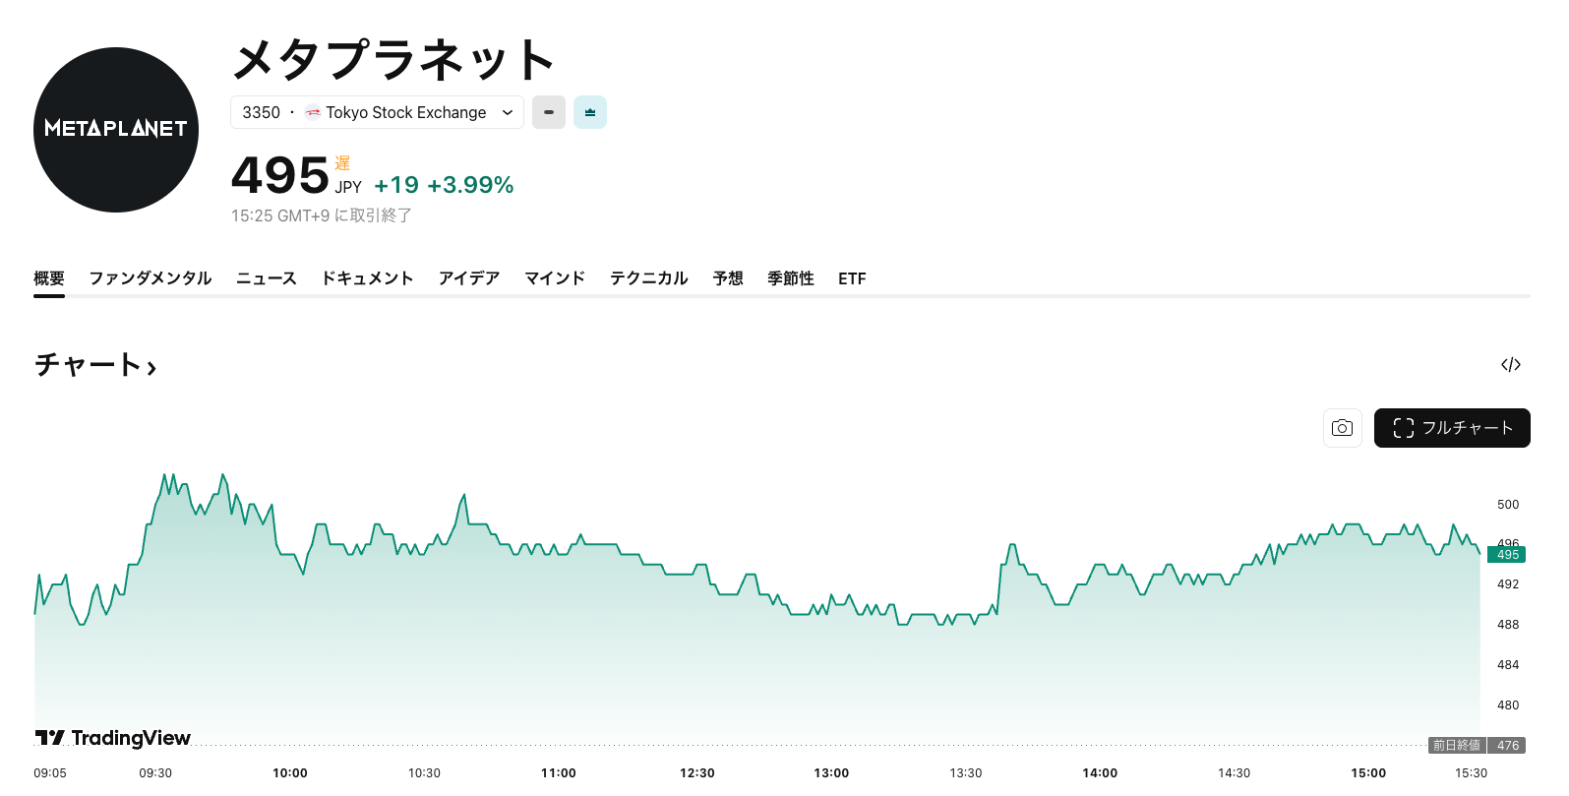This screenshot has width=1569, height=796.
Task: Click the 495 price label on the axis
Action: [1505, 554]
